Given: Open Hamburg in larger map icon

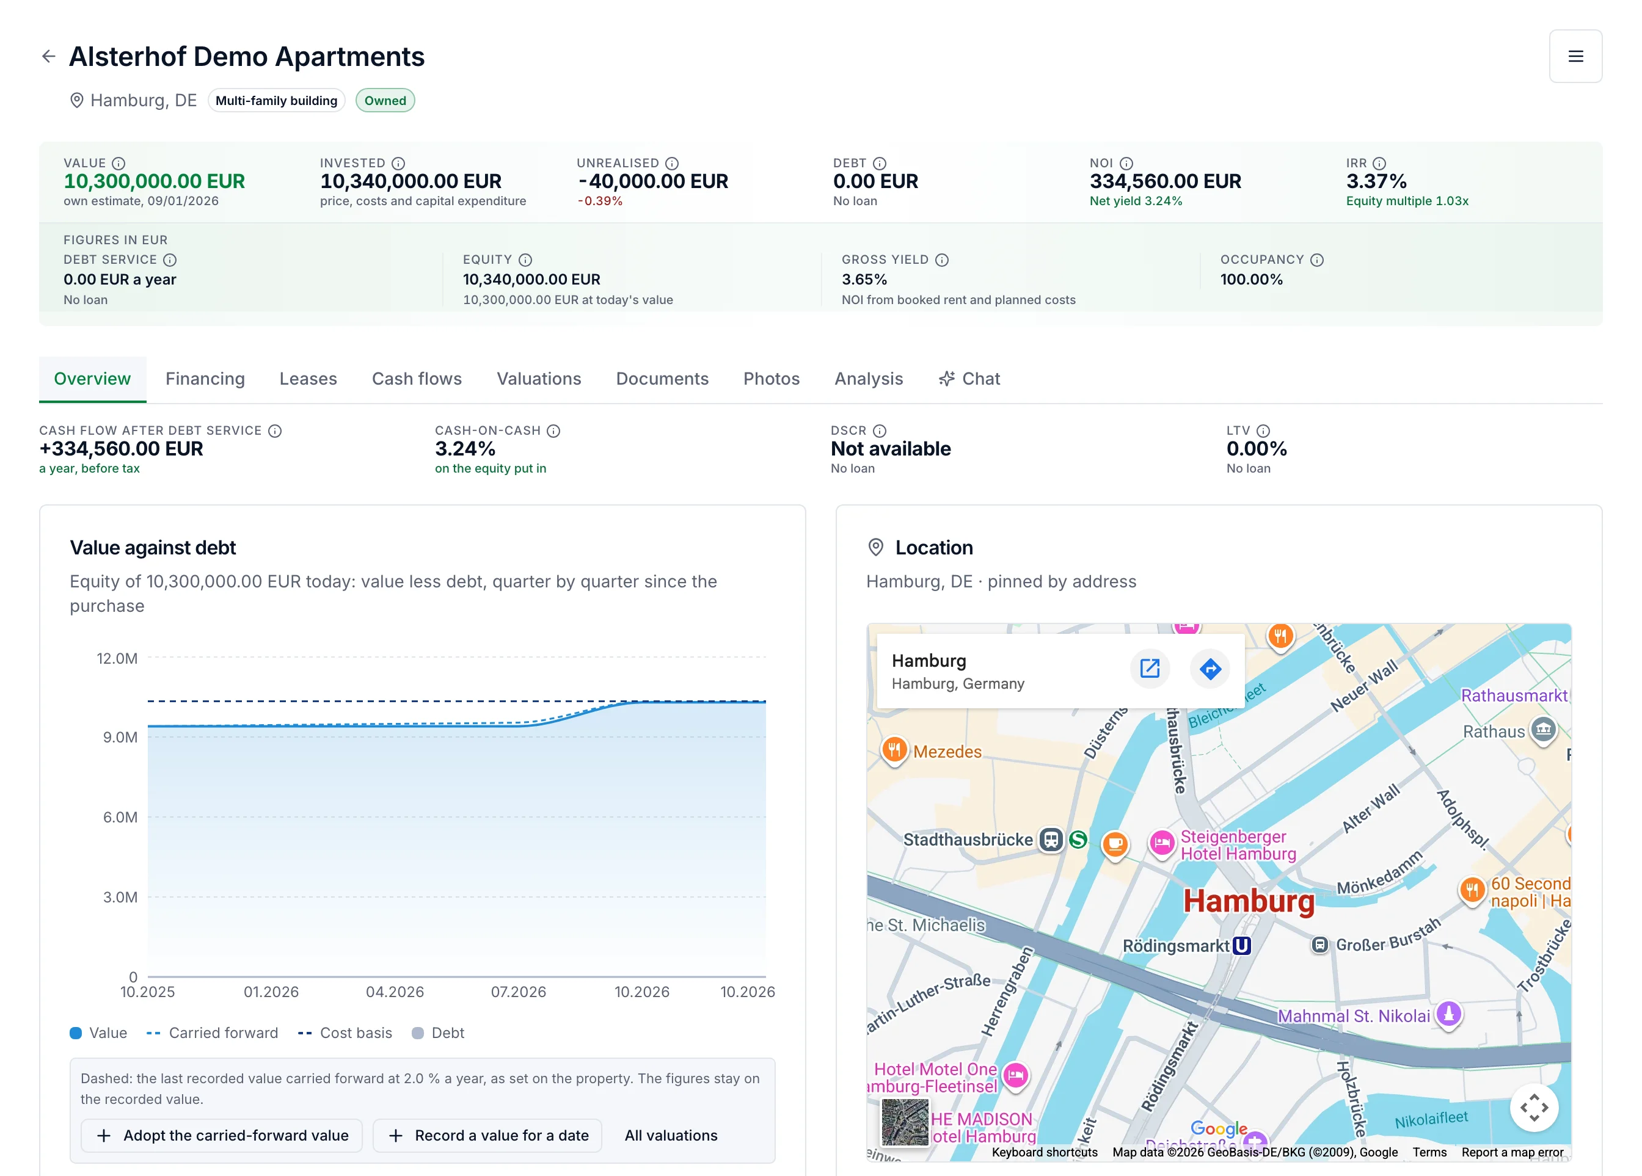Looking at the screenshot, I should coord(1150,669).
